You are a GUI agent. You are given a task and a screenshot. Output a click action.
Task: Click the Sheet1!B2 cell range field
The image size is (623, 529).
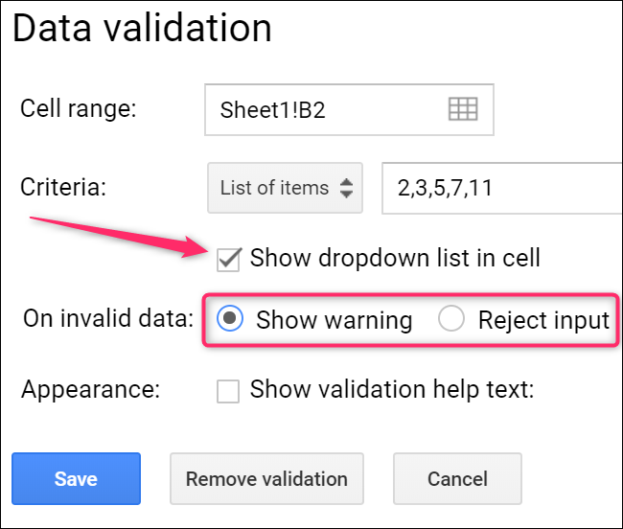click(326, 109)
